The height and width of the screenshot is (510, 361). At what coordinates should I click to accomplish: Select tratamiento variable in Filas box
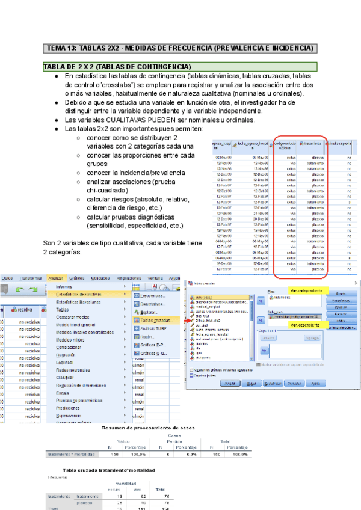pyautogui.click(x=280, y=298)
